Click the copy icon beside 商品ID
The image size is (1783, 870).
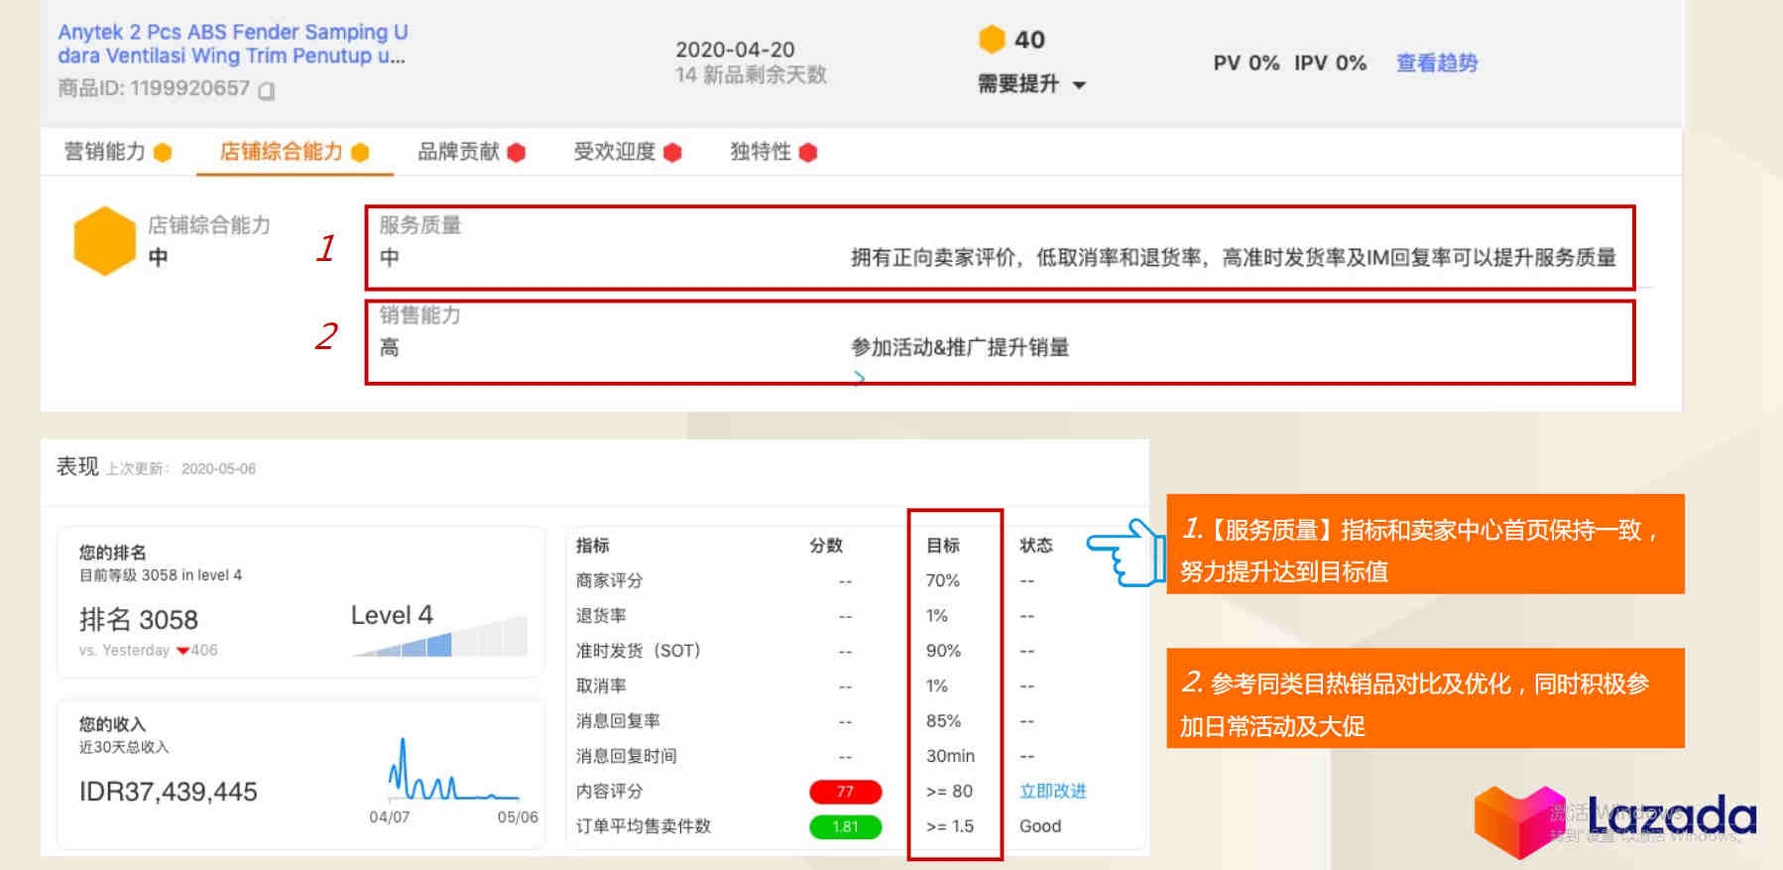(266, 90)
